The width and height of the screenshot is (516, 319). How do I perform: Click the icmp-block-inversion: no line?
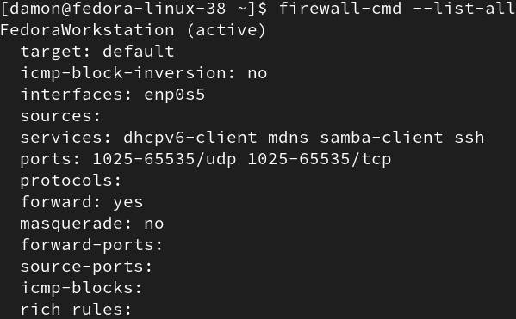[x=144, y=74]
